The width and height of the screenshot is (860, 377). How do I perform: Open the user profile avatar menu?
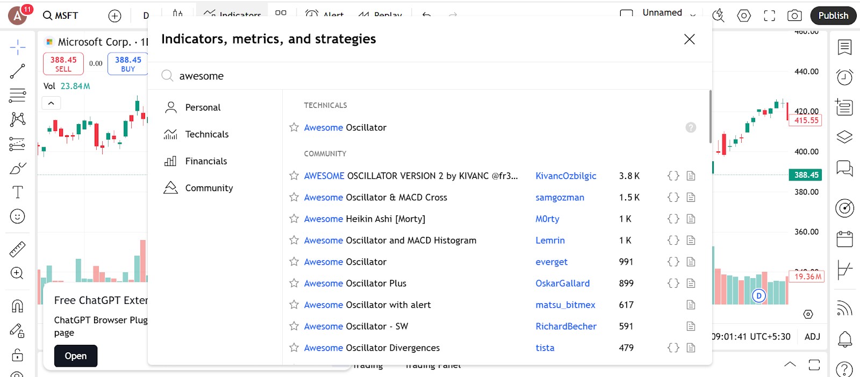coord(17,16)
